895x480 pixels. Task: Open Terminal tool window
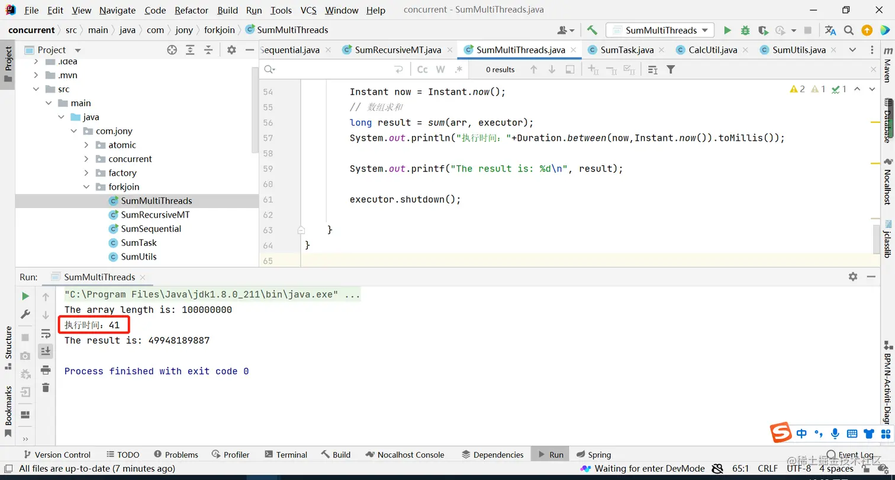(x=286, y=455)
